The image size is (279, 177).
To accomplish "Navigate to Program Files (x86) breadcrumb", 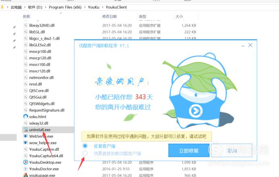I will click(65, 7).
